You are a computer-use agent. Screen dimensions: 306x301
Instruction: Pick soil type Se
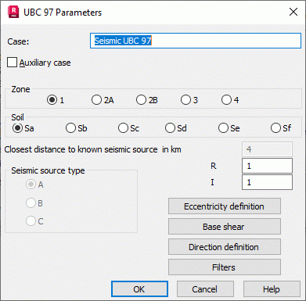pyautogui.click(x=223, y=128)
